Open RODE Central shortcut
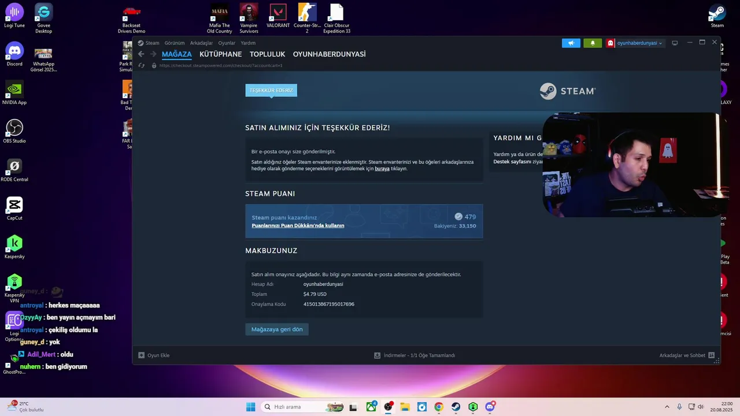 pyautogui.click(x=14, y=170)
